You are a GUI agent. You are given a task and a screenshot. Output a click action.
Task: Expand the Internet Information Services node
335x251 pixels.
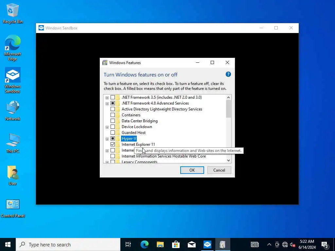coord(107,151)
